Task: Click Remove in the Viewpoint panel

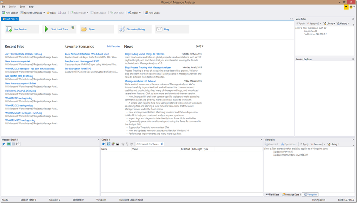Action: (316, 144)
